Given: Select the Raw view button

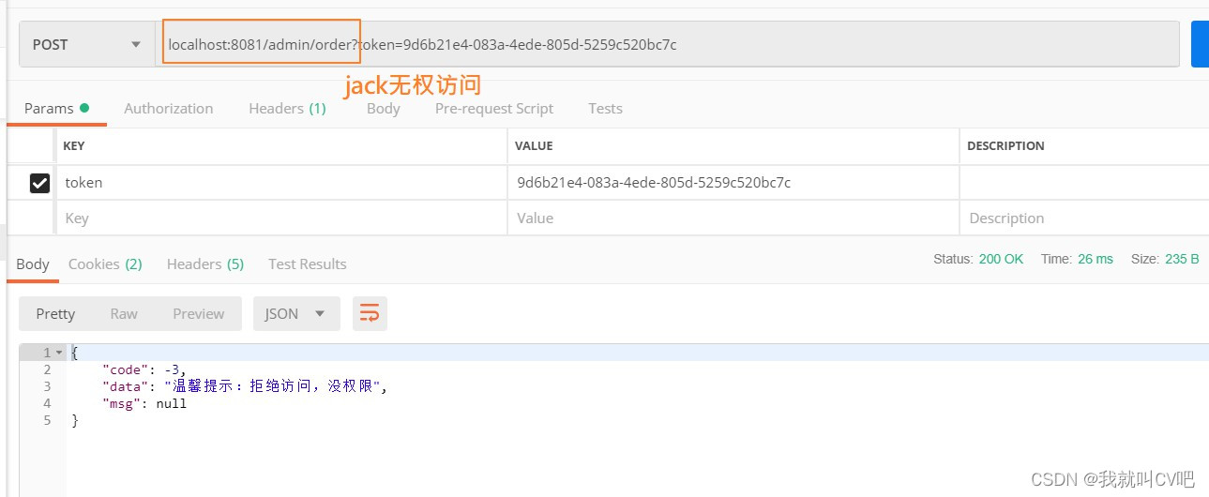Looking at the screenshot, I should click(124, 313).
